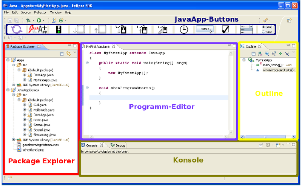Open the Window menu
302x188 pixels.
click(55, 12)
